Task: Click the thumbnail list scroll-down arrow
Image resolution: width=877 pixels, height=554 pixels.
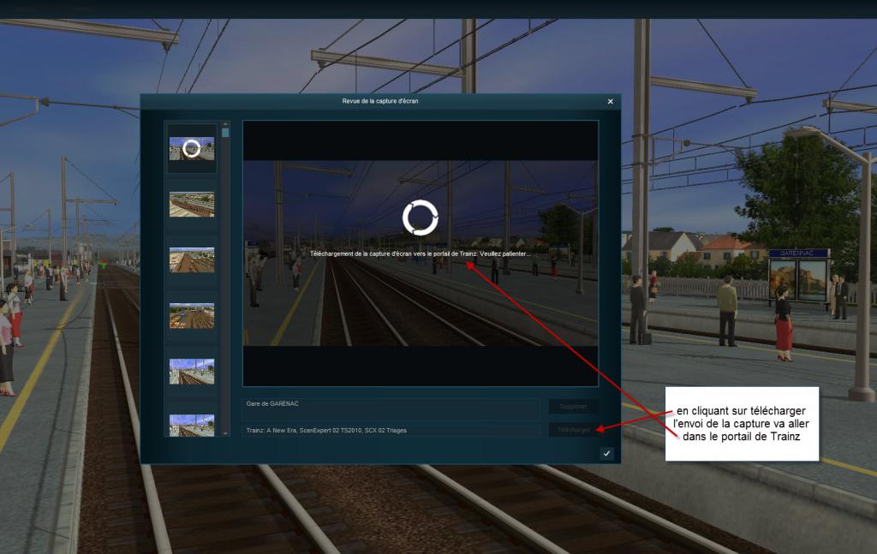Action: click(225, 433)
